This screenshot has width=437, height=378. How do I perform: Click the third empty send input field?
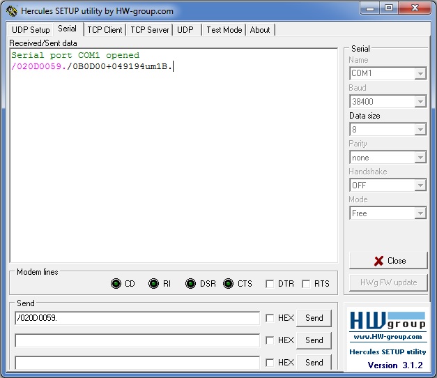pos(137,363)
